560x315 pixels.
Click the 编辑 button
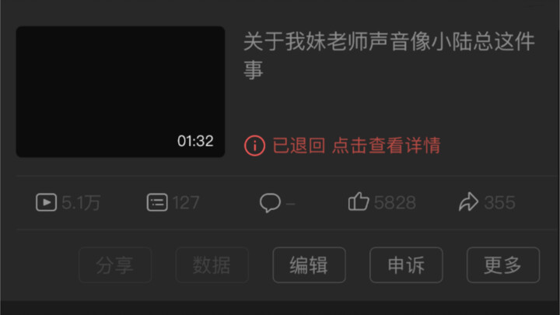tap(310, 265)
